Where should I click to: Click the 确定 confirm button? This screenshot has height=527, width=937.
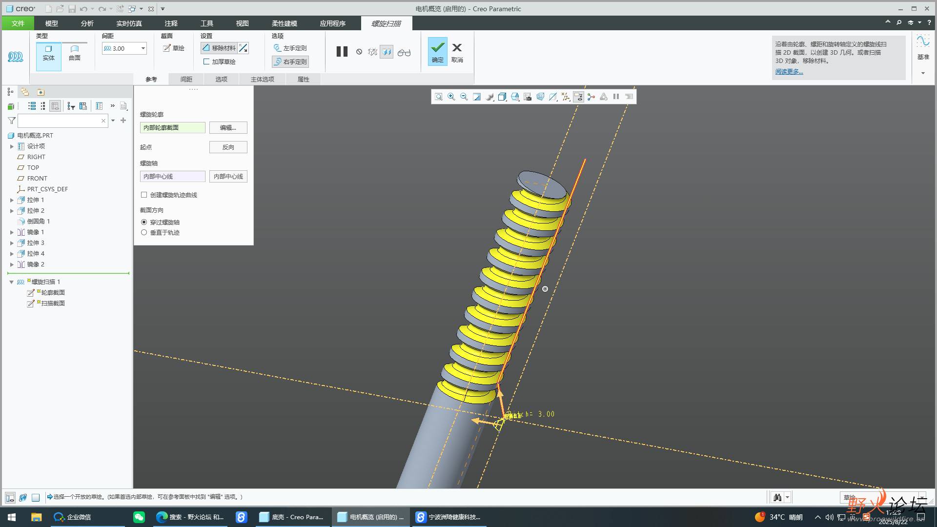(x=438, y=52)
